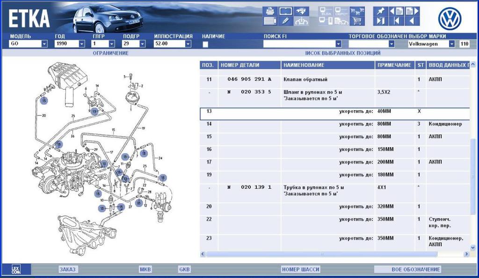This screenshot has width=479, height=278.
Task: Click the ВВОД ДАННЫХ column header
Action: click(x=449, y=65)
